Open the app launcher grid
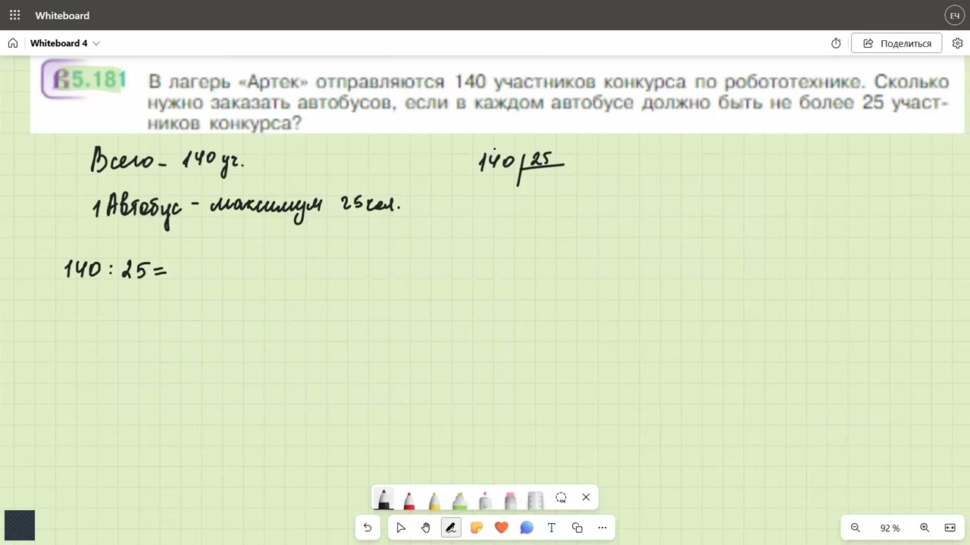970x545 pixels. (x=15, y=15)
